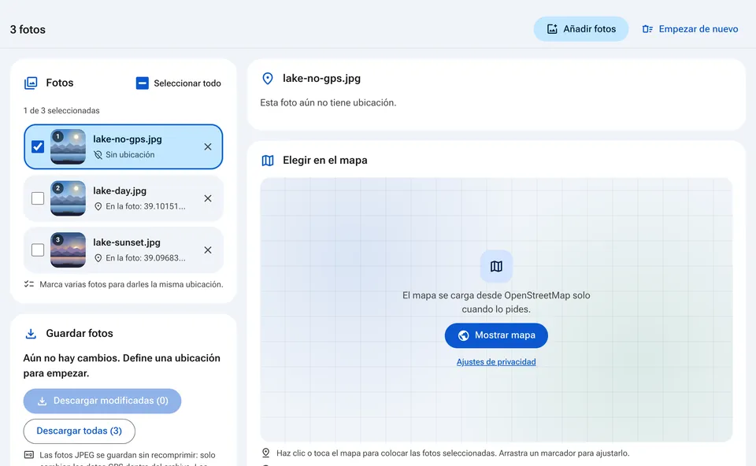Click the map icon above the OpenStreetMap notice

tap(496, 266)
